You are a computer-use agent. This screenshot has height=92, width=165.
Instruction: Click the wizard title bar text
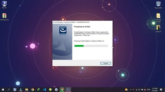click(71, 22)
